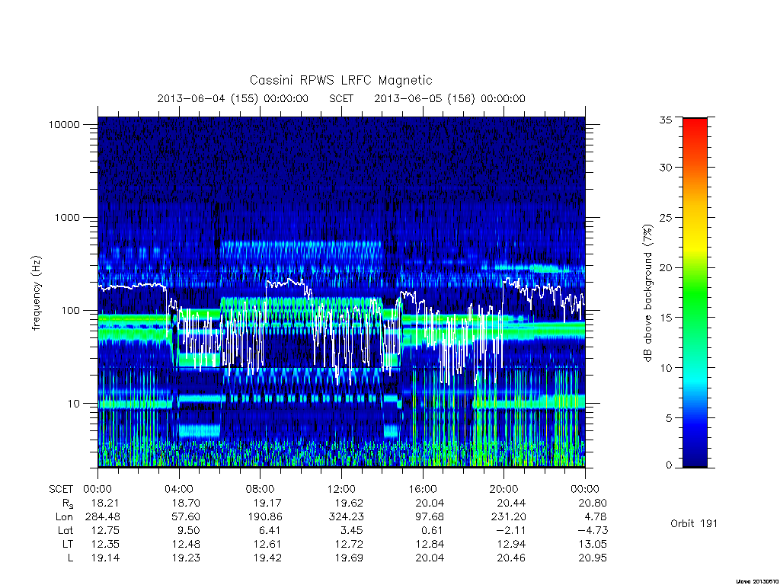
Task: Click the "0" color bar label
Action: coord(669,465)
